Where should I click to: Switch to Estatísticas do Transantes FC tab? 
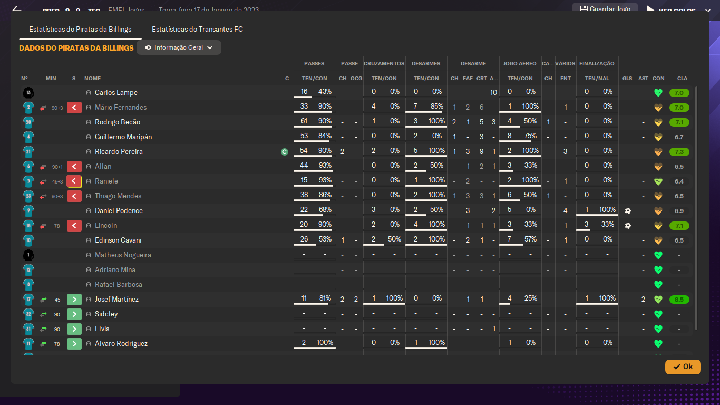click(x=197, y=30)
